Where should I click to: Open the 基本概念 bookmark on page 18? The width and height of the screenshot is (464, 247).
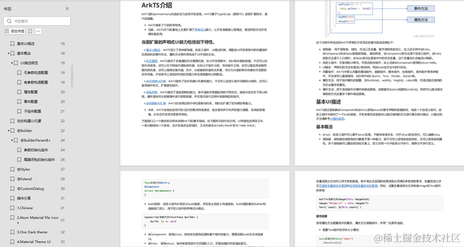pyautogui.click(x=24, y=53)
